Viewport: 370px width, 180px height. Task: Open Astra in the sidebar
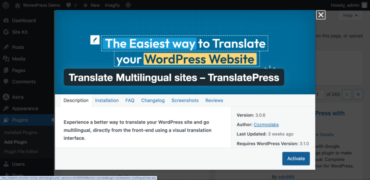coord(18,97)
